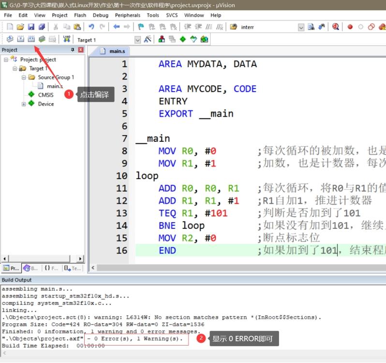Switch to the Books (B...) panel tab
Screen dimensions: 386x363
tap(31, 268)
